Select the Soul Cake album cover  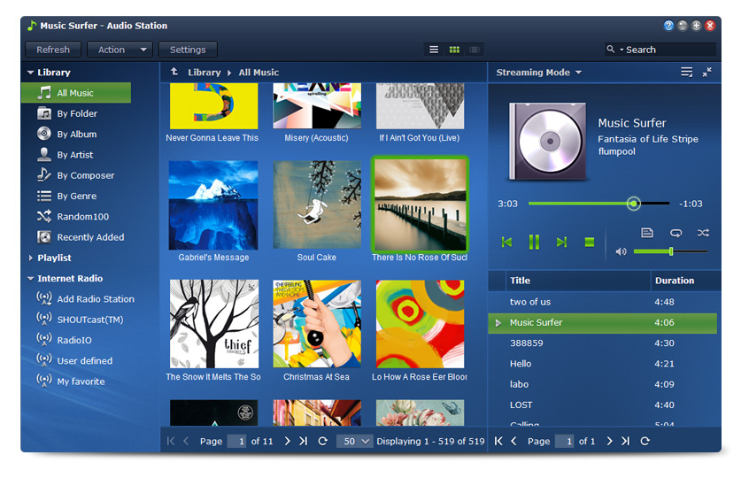(x=317, y=205)
